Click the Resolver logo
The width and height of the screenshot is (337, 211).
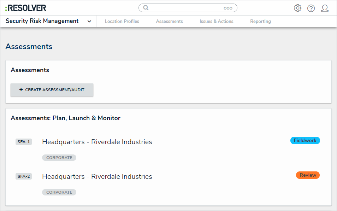pos(26,8)
